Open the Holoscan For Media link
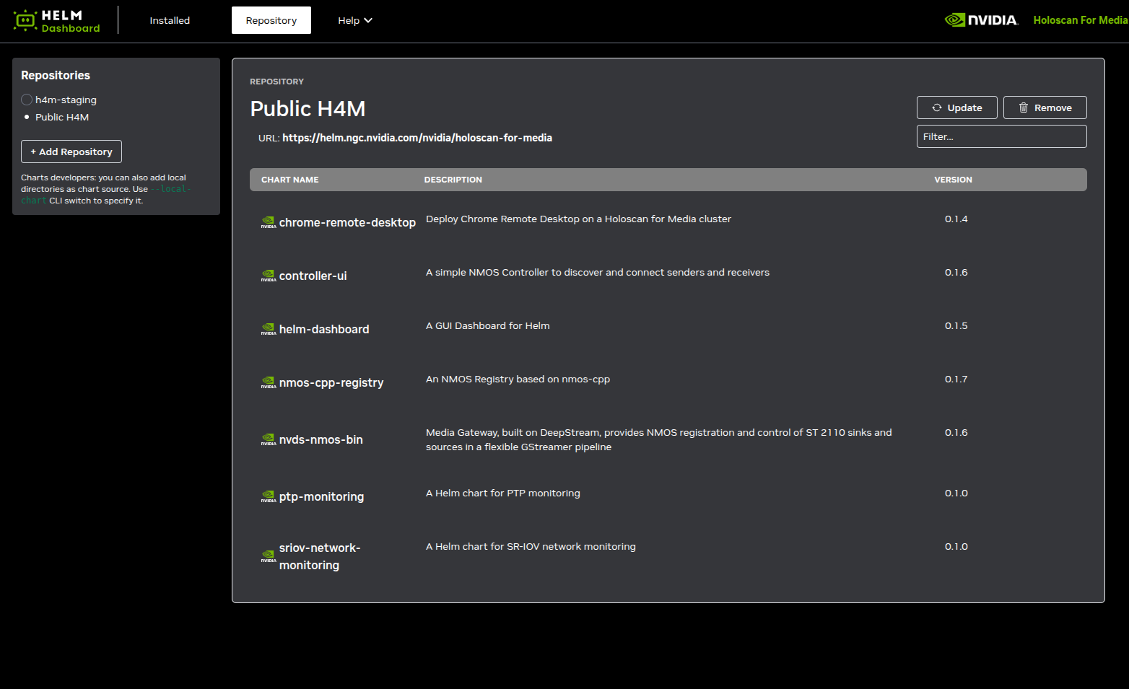 [1080, 20]
